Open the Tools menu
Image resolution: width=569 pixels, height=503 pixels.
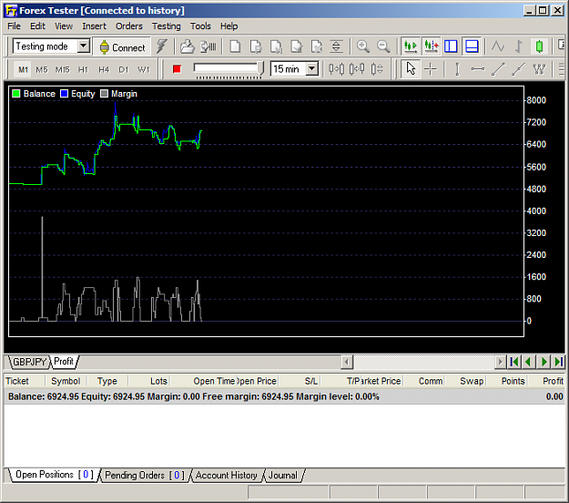click(200, 26)
